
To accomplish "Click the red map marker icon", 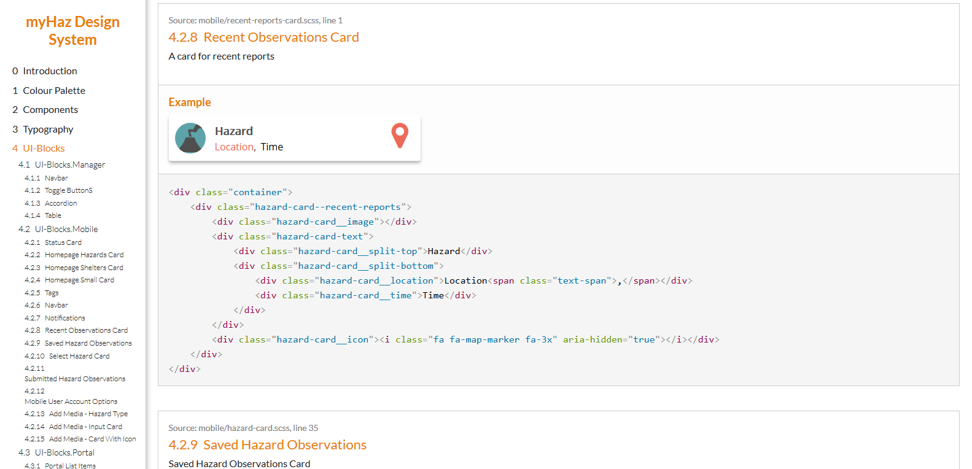I will pyautogui.click(x=400, y=136).
